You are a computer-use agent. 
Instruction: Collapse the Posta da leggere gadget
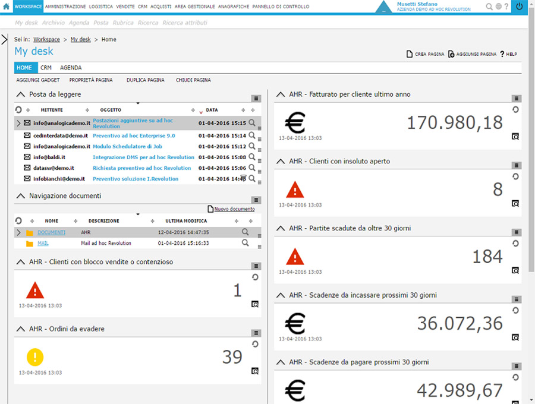(x=20, y=94)
